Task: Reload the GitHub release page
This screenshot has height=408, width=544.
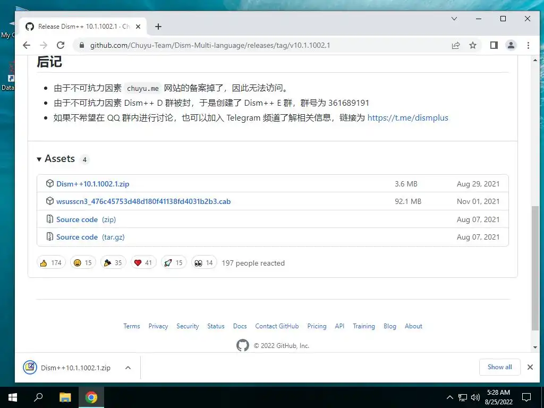Action: pos(61,45)
